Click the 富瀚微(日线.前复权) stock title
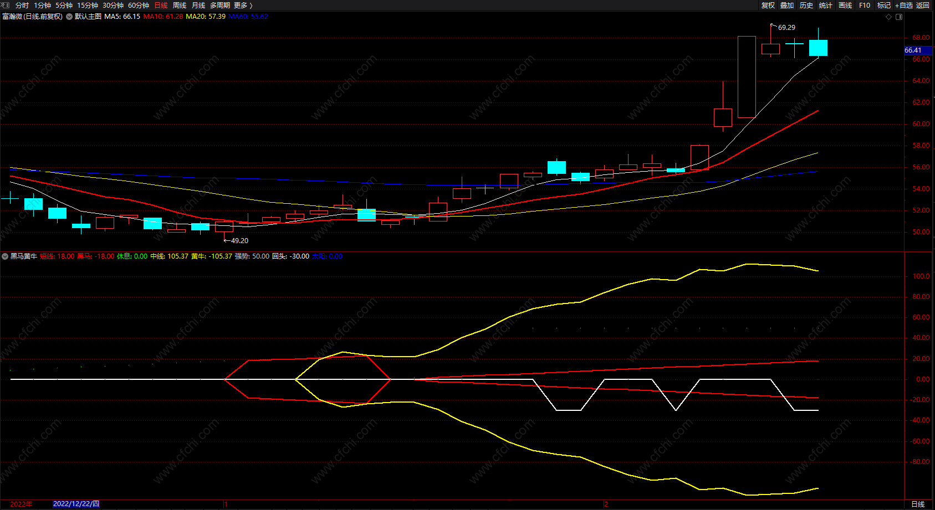Image resolution: width=935 pixels, height=510 pixels. (x=33, y=17)
